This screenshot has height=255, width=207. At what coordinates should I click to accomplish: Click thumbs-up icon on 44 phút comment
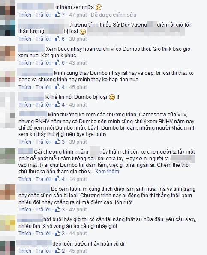point(57,233)
